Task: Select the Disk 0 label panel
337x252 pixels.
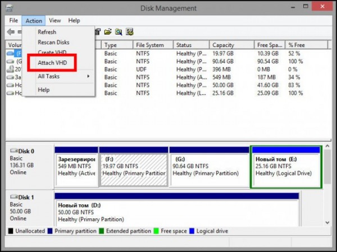Action: (30, 167)
